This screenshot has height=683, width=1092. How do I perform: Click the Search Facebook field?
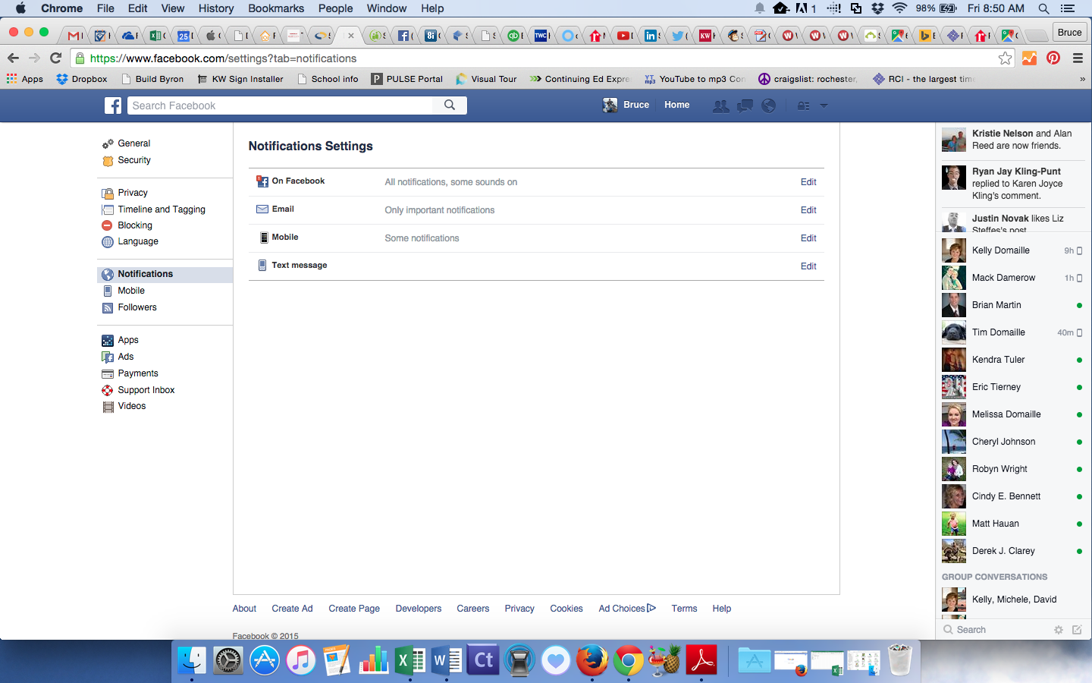pyautogui.click(x=280, y=105)
